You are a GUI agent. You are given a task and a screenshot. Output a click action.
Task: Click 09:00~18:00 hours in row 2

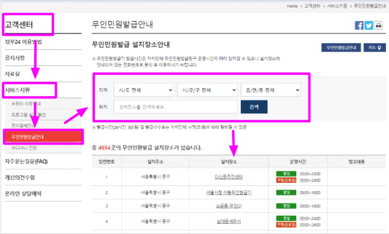[x=310, y=193]
